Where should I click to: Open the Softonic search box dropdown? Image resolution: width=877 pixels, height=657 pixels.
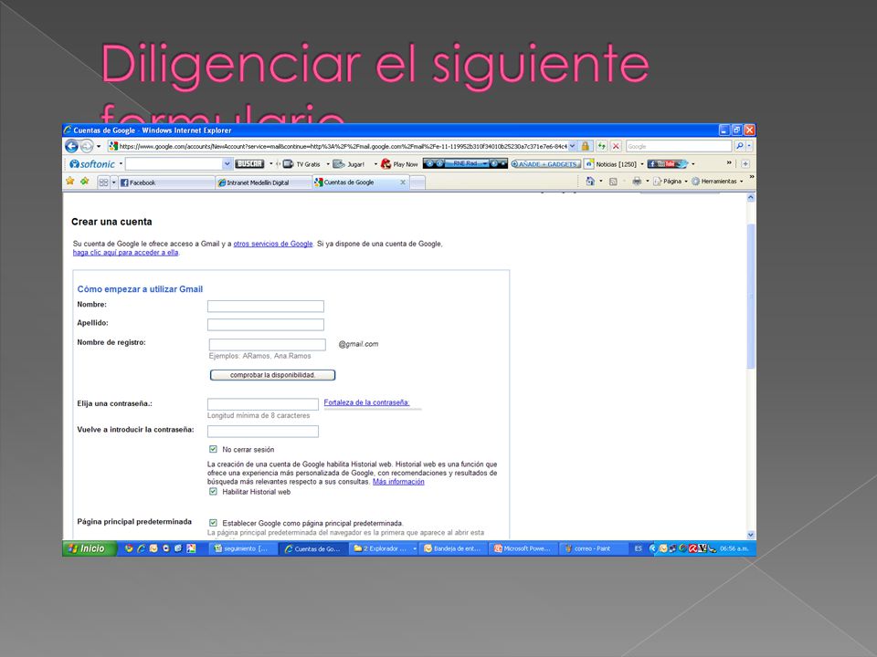(x=227, y=164)
